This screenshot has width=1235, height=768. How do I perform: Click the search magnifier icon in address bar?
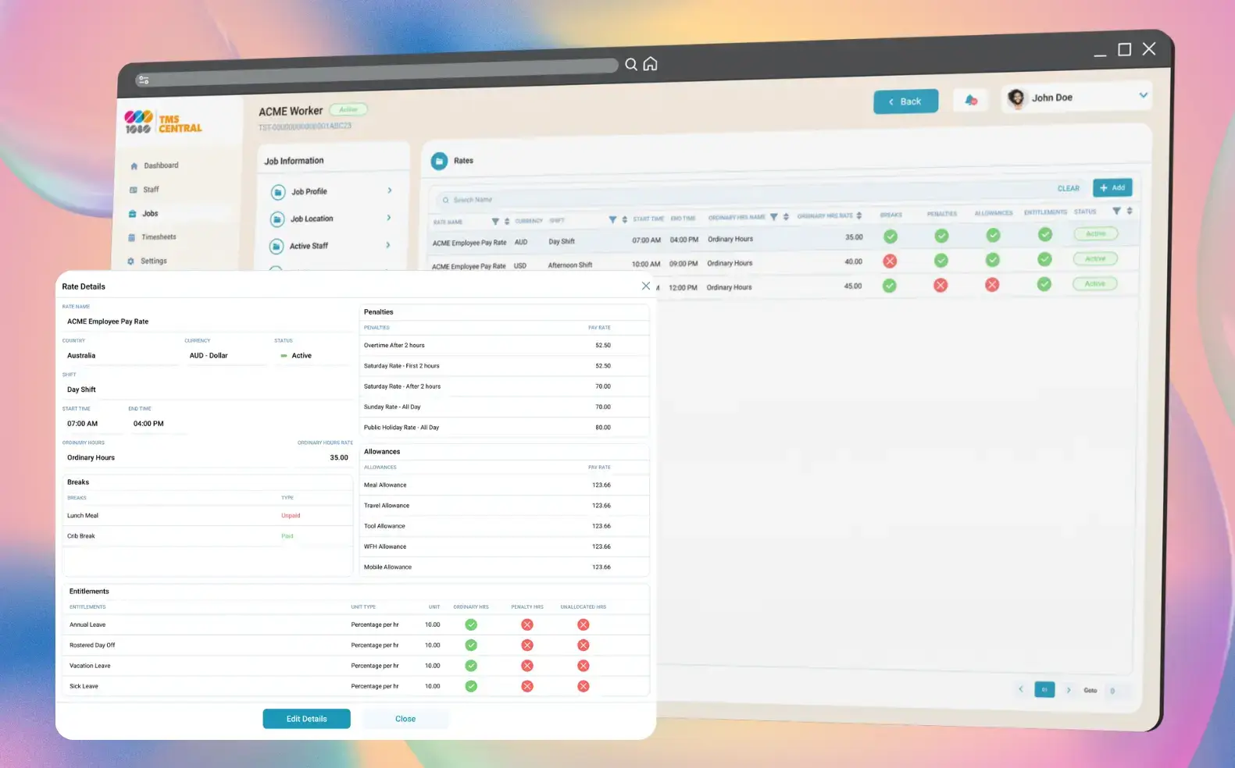631,64
